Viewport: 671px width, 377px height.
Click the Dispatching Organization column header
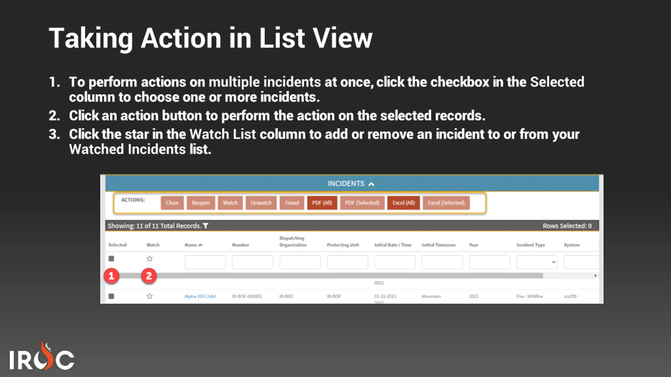click(x=293, y=241)
